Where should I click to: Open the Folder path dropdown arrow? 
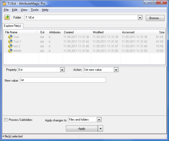point(140,18)
